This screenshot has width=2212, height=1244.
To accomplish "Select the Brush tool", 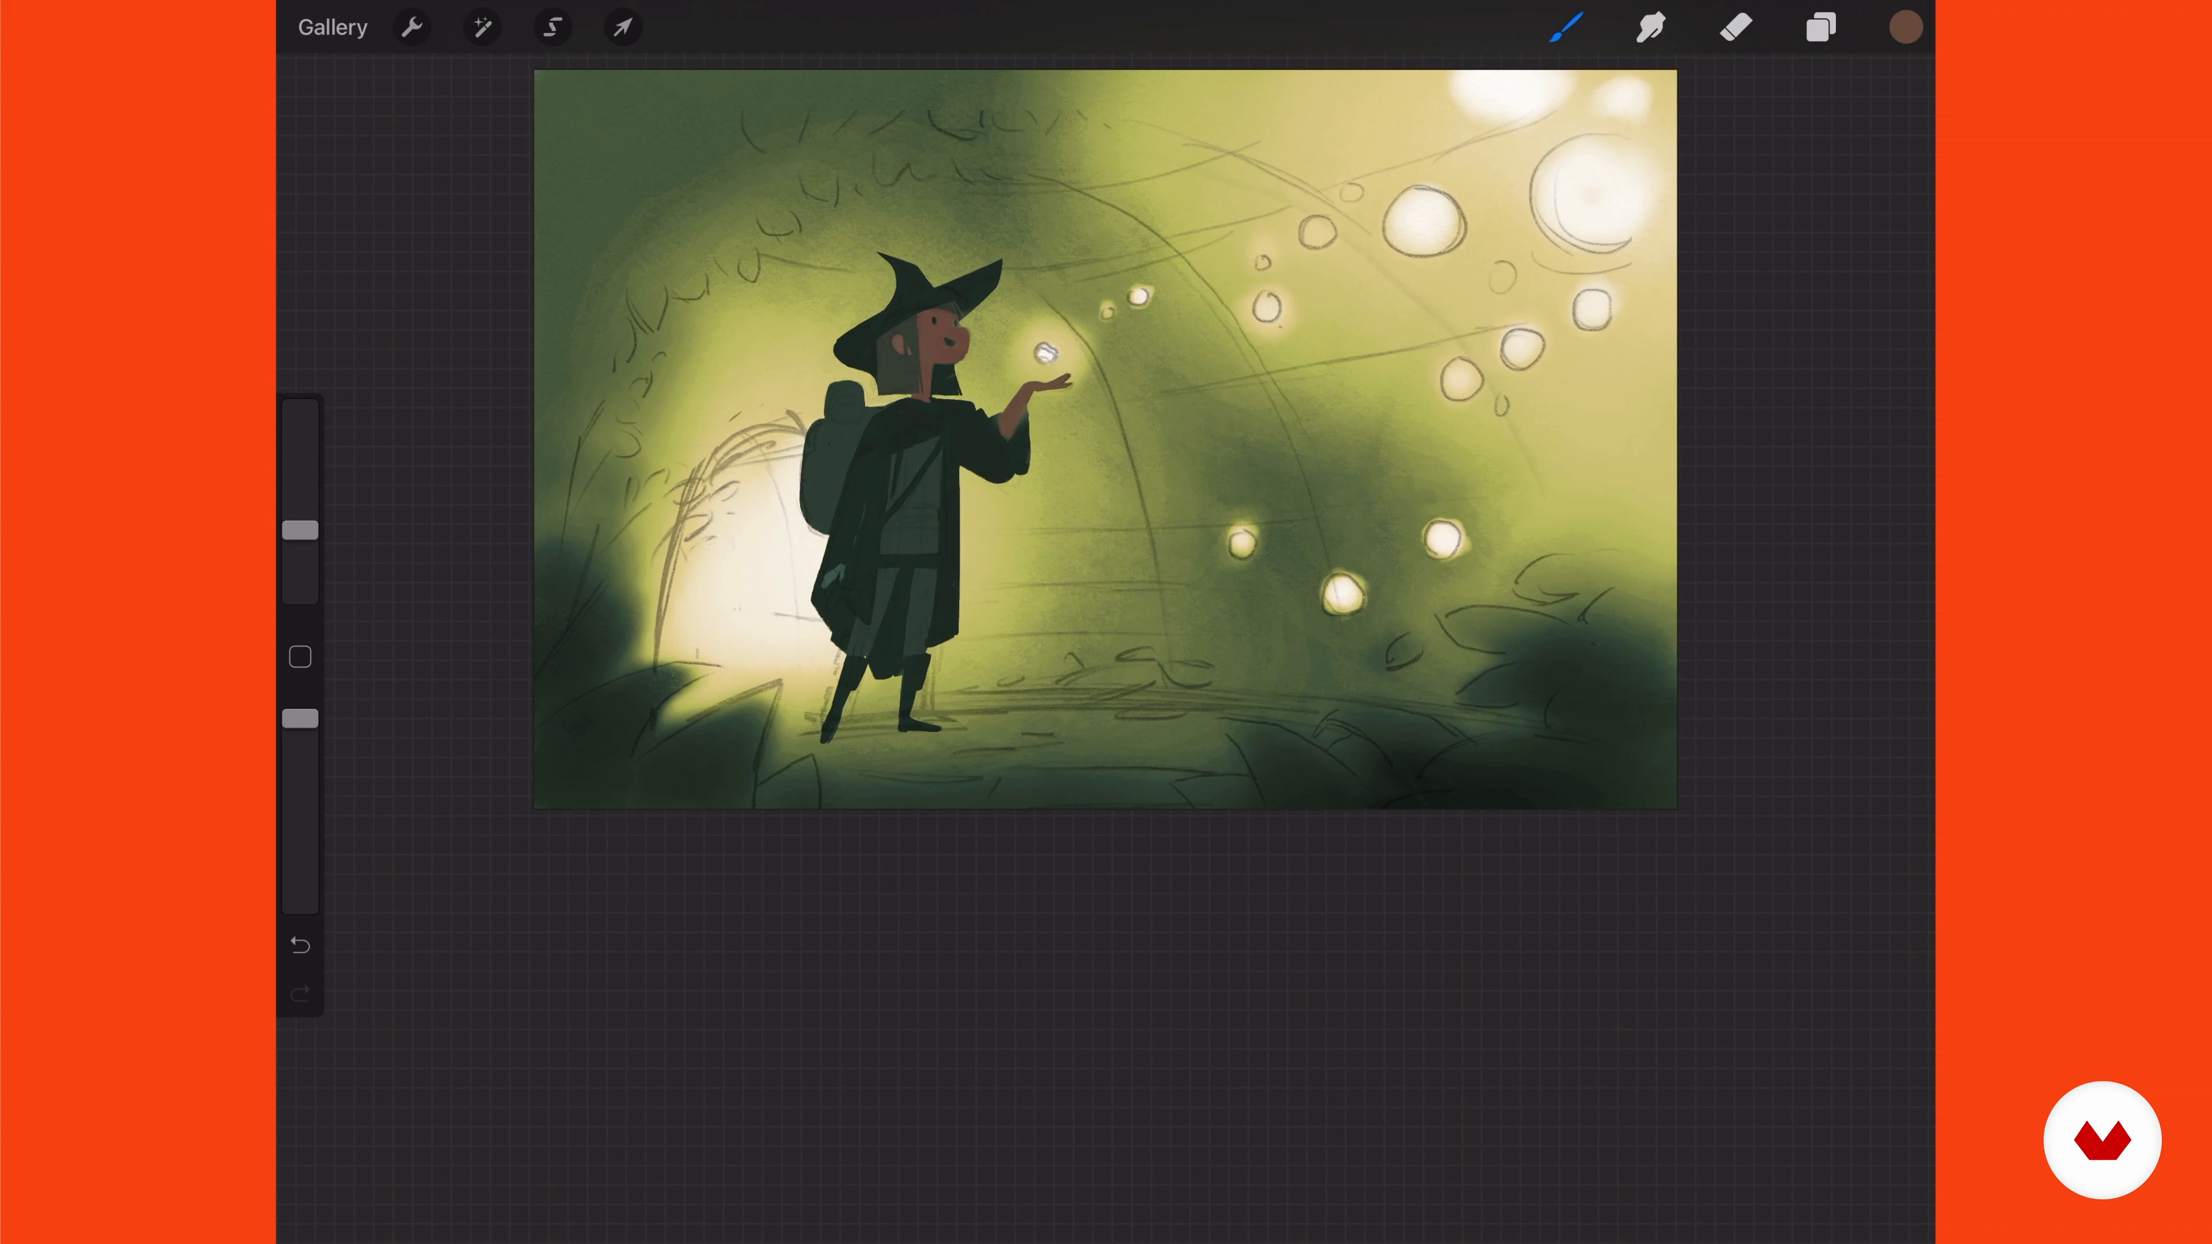I will 1566,28.
